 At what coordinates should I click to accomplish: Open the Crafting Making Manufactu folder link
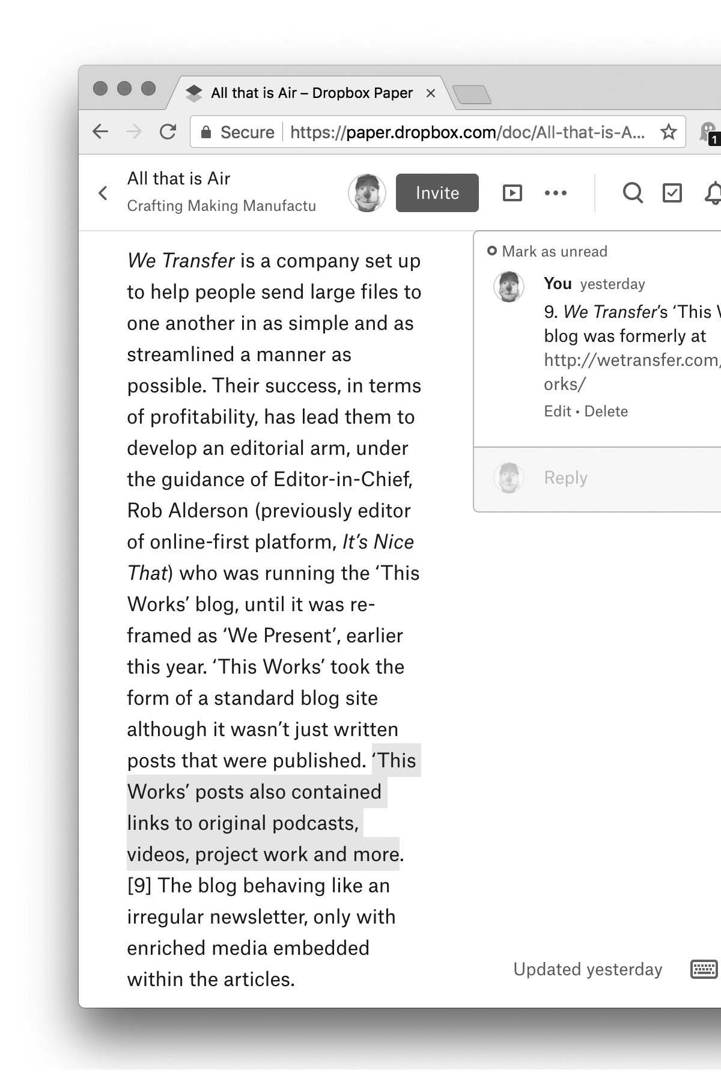(222, 206)
